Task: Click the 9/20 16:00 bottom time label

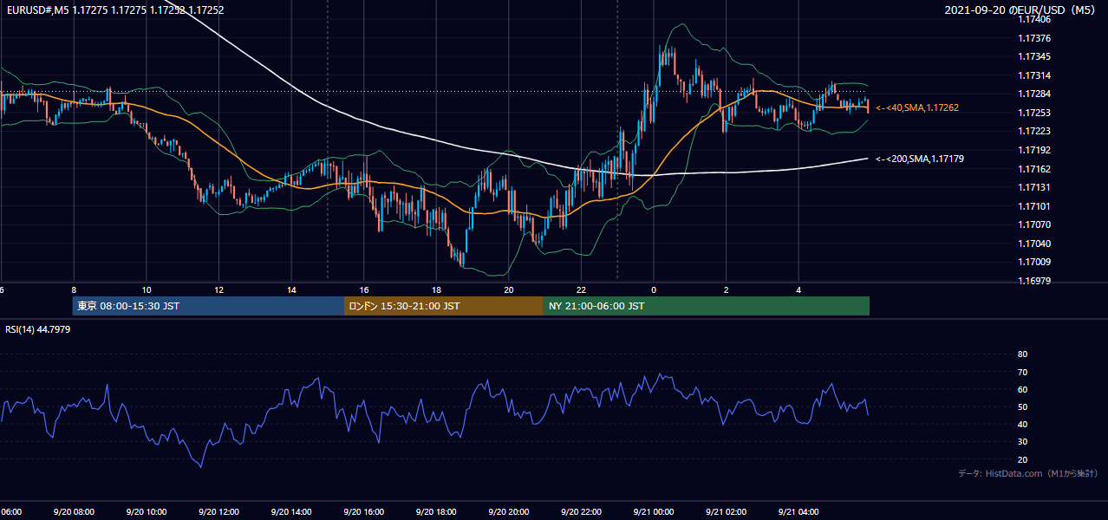Action: coord(363,512)
